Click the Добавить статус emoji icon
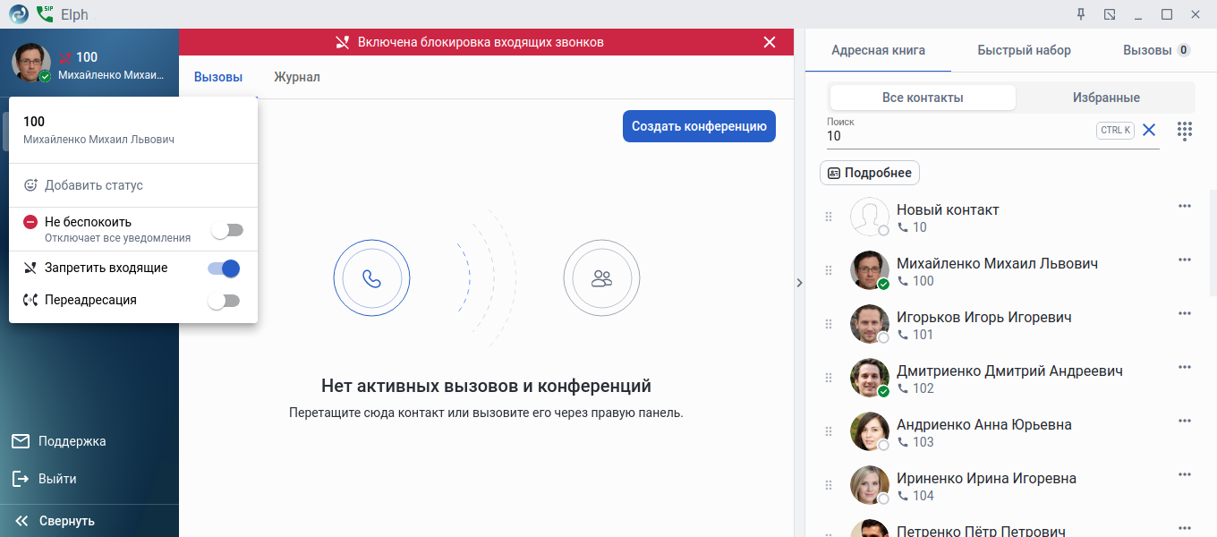Viewport: 1217px width, 537px height. pos(31,185)
